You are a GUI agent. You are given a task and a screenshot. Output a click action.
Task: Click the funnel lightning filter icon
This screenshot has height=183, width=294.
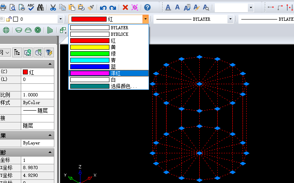click(x=49, y=52)
